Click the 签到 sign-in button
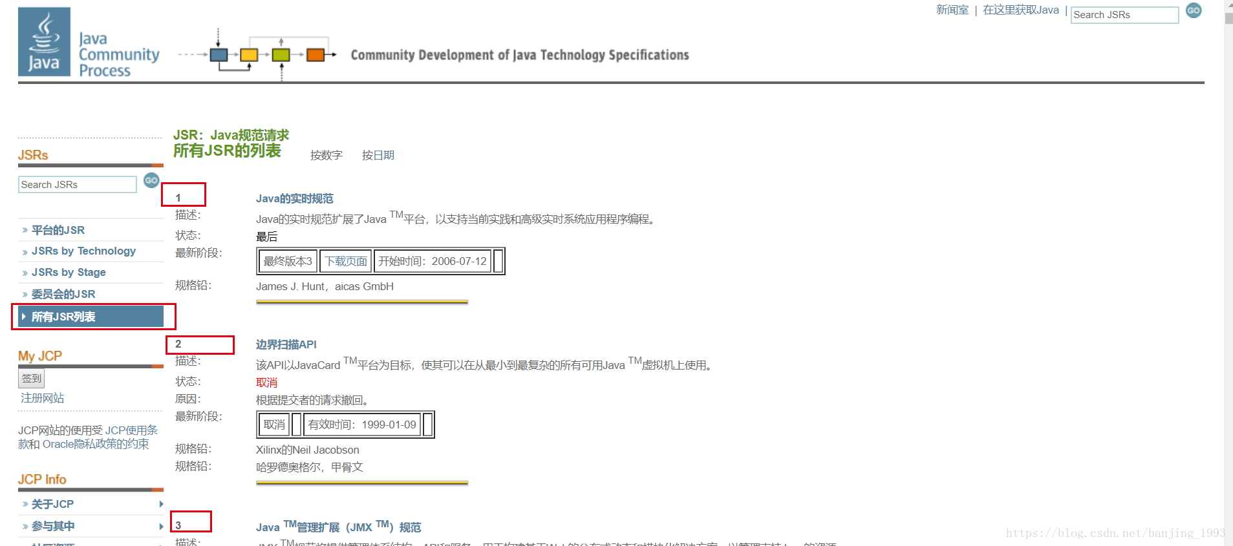Viewport: 1233px width, 546px height. (31, 379)
